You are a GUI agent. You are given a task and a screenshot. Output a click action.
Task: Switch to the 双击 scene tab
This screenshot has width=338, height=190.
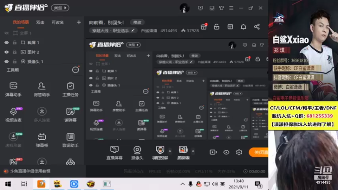[x=40, y=22]
